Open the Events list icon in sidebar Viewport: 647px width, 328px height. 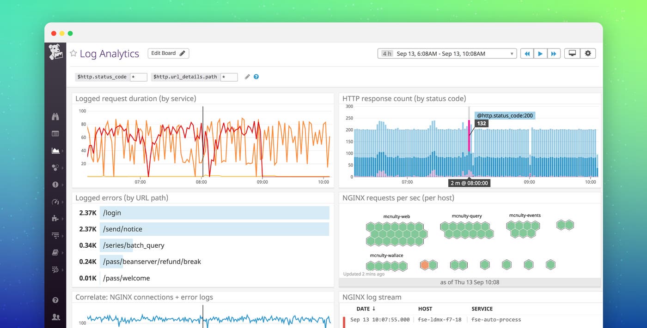click(x=55, y=133)
